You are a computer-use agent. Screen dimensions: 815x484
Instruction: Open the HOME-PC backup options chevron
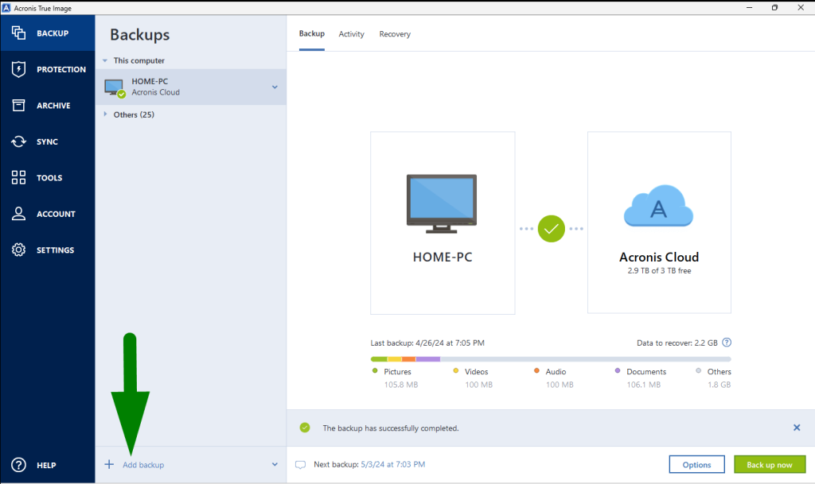(x=274, y=87)
